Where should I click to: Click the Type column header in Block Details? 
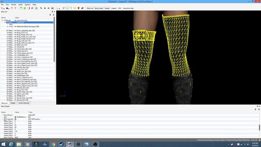(x=31, y=112)
